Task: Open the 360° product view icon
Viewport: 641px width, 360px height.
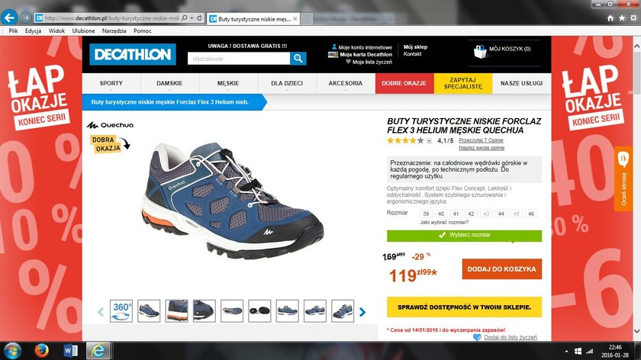Action: (121, 311)
